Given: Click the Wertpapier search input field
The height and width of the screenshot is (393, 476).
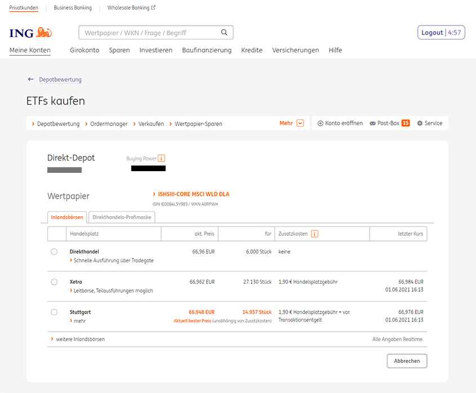Looking at the screenshot, I should [x=149, y=33].
